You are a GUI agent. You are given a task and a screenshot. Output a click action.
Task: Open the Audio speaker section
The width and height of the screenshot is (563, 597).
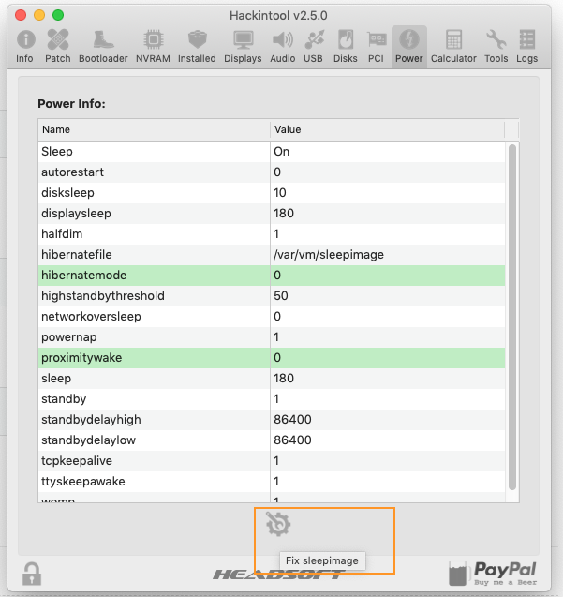(x=283, y=47)
